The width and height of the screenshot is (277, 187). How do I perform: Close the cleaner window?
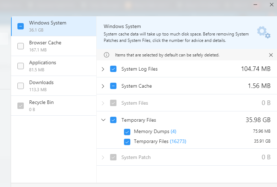tap(272, 5)
